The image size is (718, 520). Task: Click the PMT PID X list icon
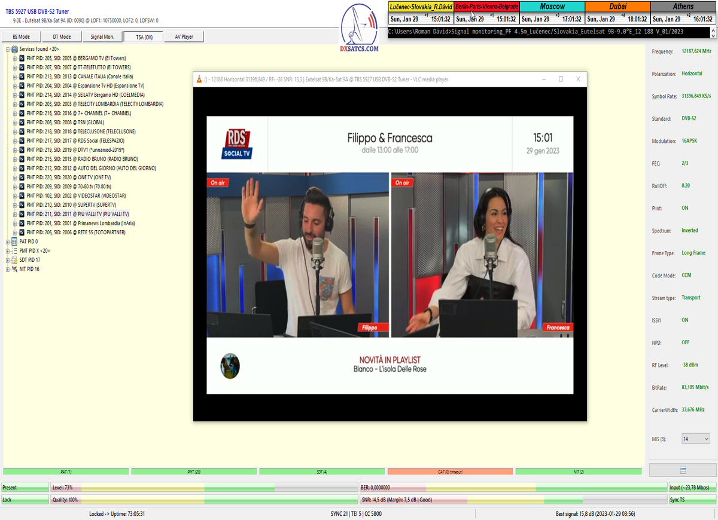tap(15, 251)
